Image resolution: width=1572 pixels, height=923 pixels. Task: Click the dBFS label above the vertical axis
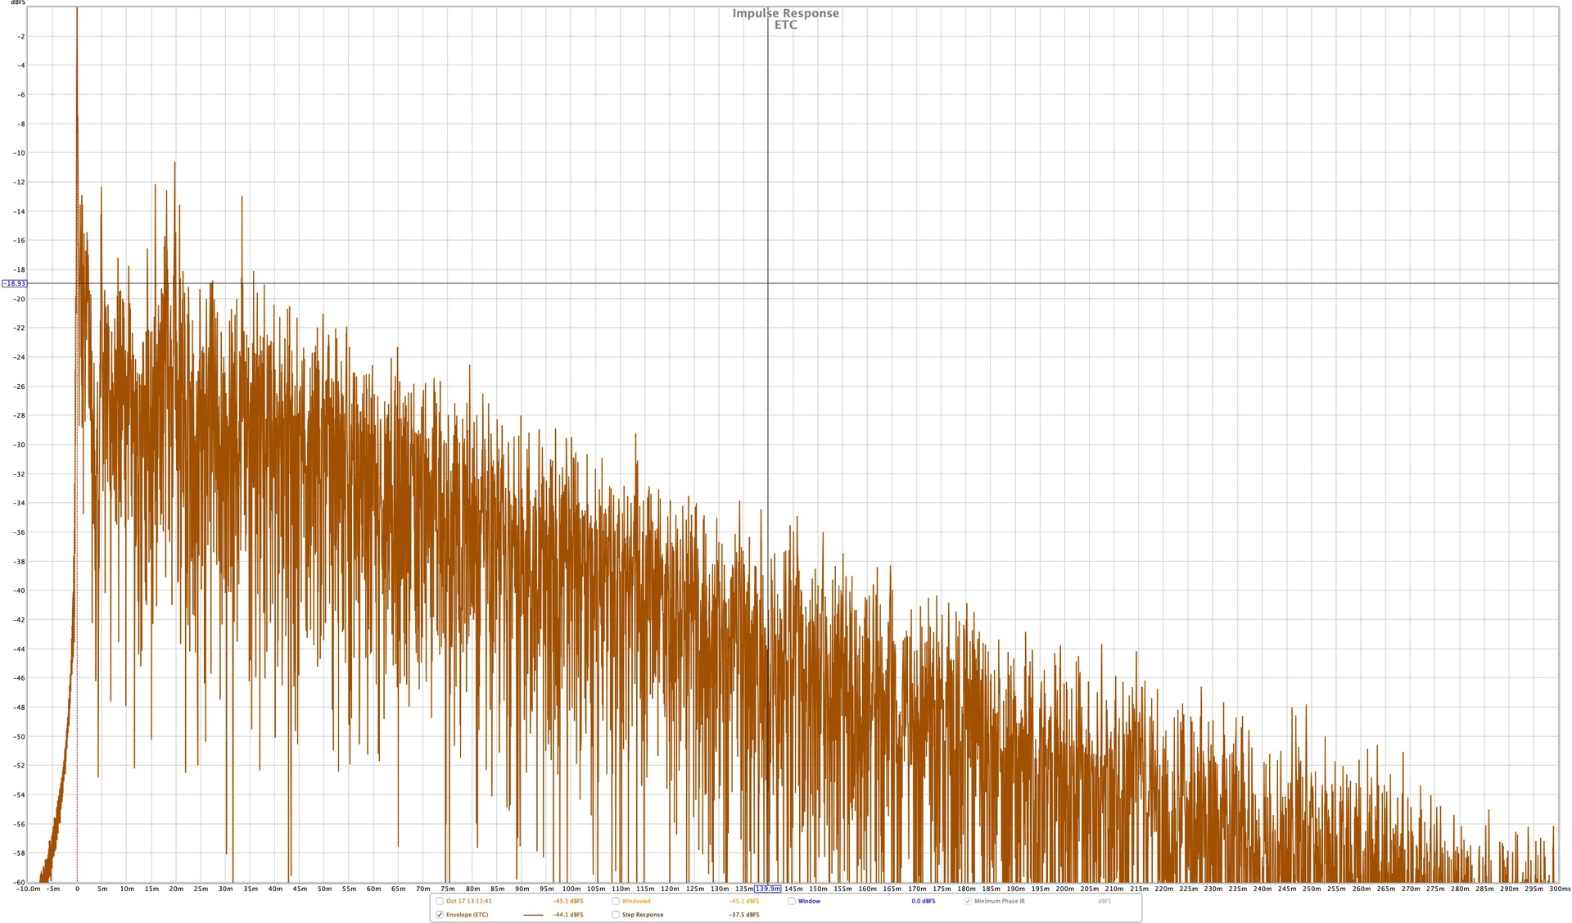(x=18, y=3)
